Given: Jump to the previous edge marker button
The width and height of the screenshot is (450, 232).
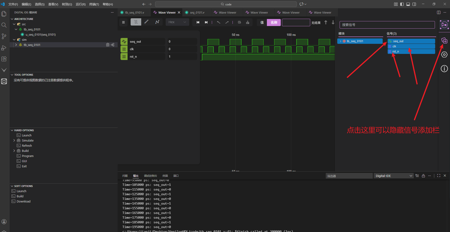Looking at the screenshot, I should 198,22.
